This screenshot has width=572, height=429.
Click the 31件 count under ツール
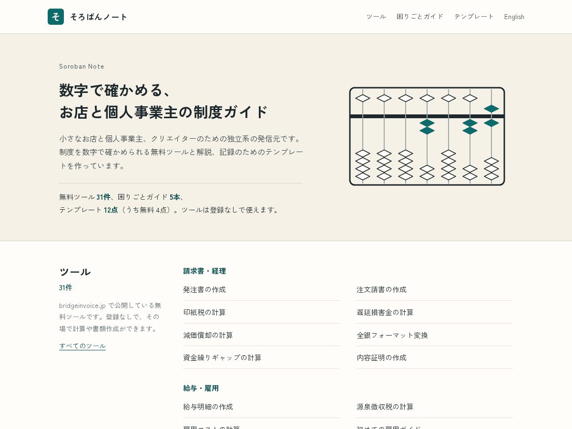[66, 287]
